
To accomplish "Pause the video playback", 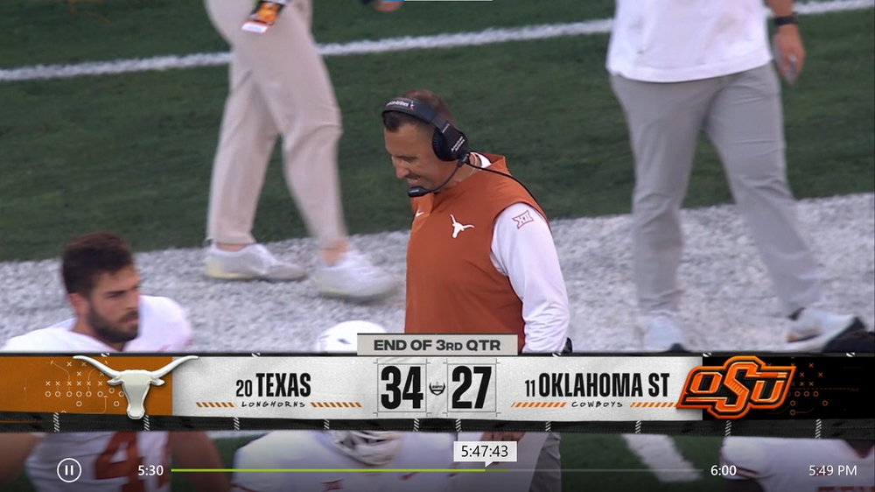I will pyautogui.click(x=69, y=470).
